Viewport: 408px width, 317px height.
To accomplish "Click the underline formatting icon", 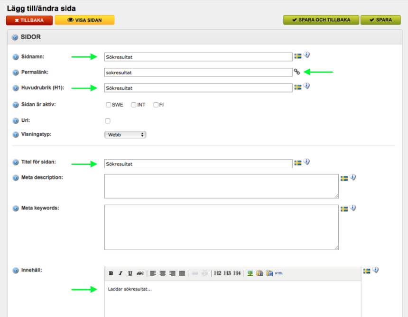I will coord(130,273).
